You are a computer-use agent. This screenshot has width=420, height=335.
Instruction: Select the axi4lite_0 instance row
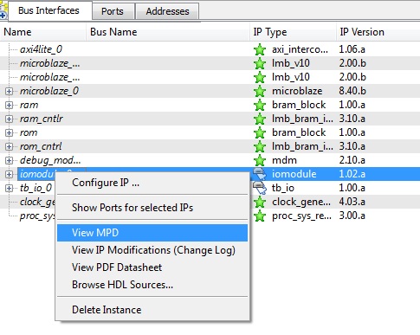[x=210, y=49]
